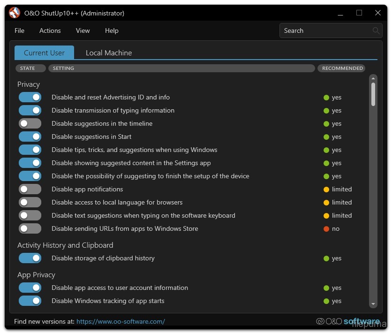
Task: Click yellow limited dot for app notifications
Action: coord(326,190)
